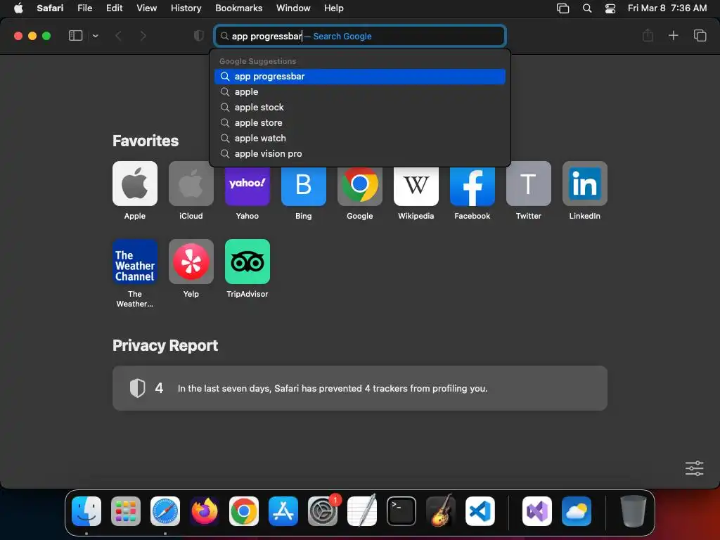The width and height of the screenshot is (720, 540).
Task: Open the Bookmarks menu
Action: (239, 8)
